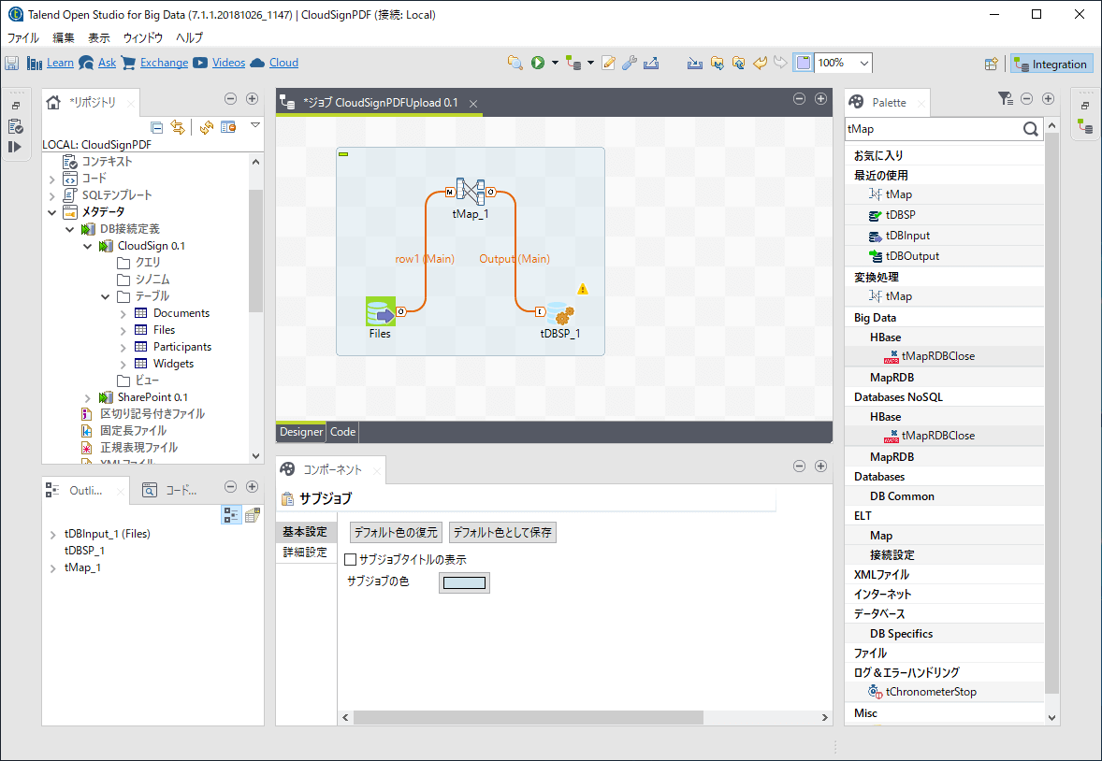Click the サブジョブの色 color swatch
Image resolution: width=1102 pixels, height=761 pixels.
coord(464,583)
